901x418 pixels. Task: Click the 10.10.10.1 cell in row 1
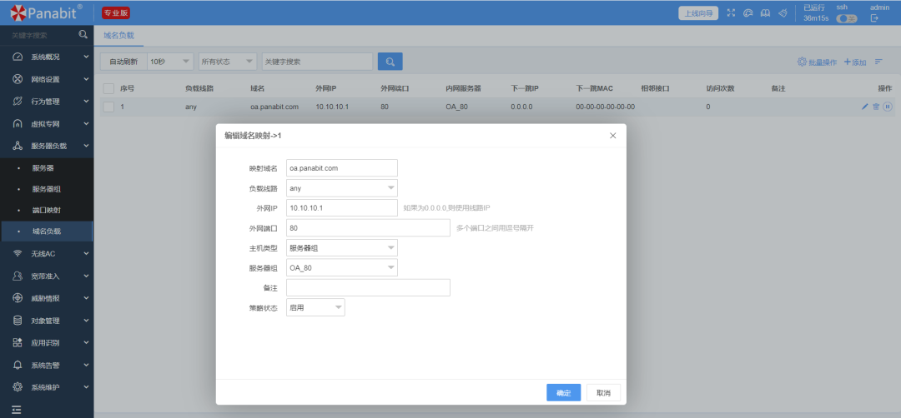(x=332, y=107)
